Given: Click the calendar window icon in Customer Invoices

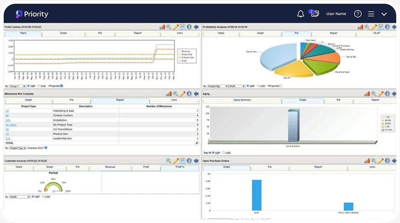Looking at the screenshot, I should point(183,161).
